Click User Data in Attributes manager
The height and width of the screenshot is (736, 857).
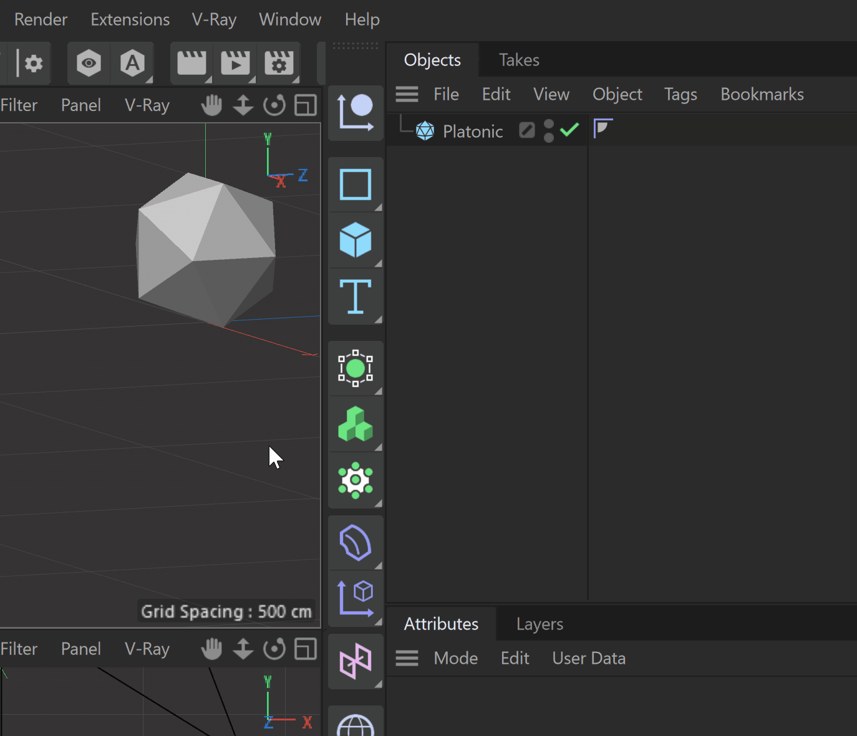589,658
